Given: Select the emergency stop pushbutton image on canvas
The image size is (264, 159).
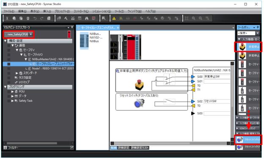Looking at the screenshot, I should point(139,85).
